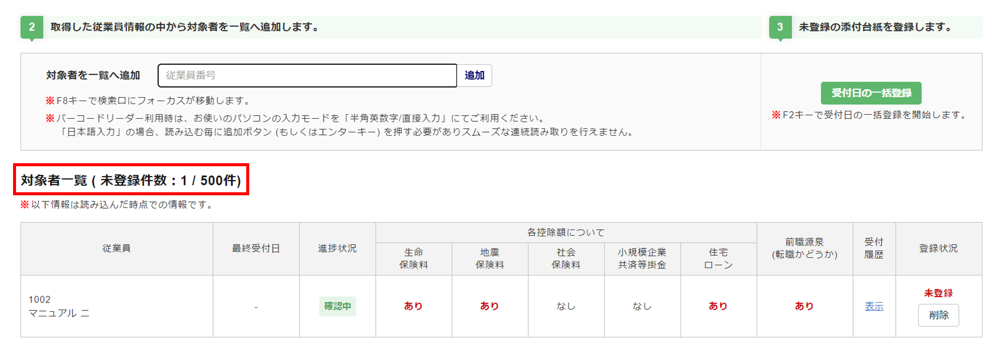This screenshot has height=359, width=1003.
Task: Click あり value under 地震保険料
Action: [x=490, y=306]
